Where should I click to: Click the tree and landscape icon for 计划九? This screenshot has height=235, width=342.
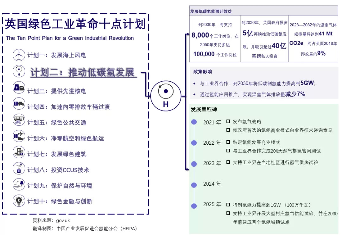pyautogui.click(x=19, y=184)
